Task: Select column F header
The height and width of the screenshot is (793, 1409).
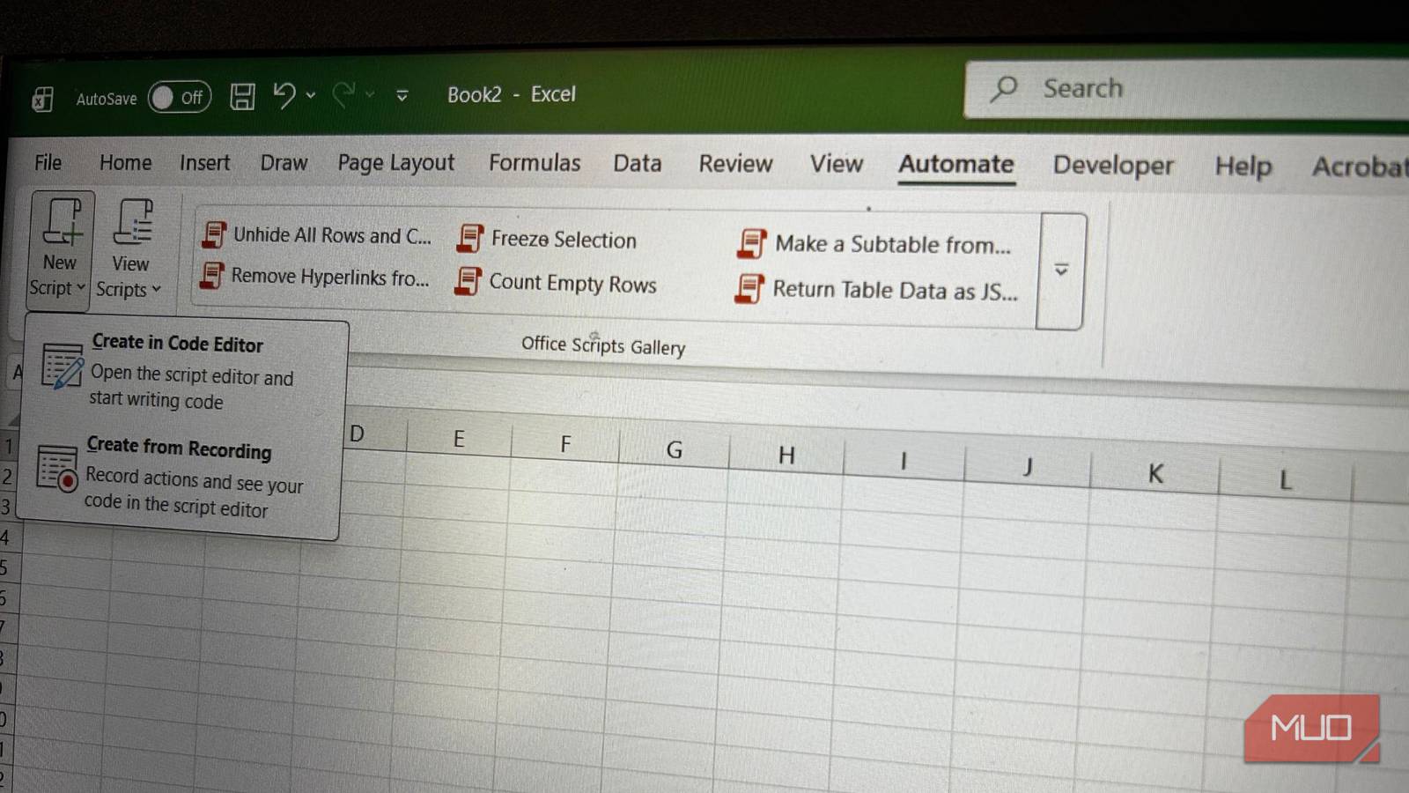Action: (565, 444)
